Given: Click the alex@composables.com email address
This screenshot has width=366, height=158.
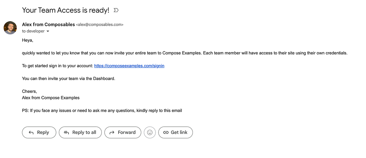Looking at the screenshot, I should [100, 25].
